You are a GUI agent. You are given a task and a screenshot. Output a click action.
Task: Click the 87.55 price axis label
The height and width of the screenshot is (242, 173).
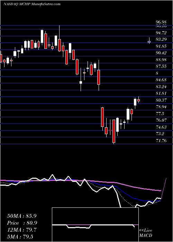coord(161,66)
